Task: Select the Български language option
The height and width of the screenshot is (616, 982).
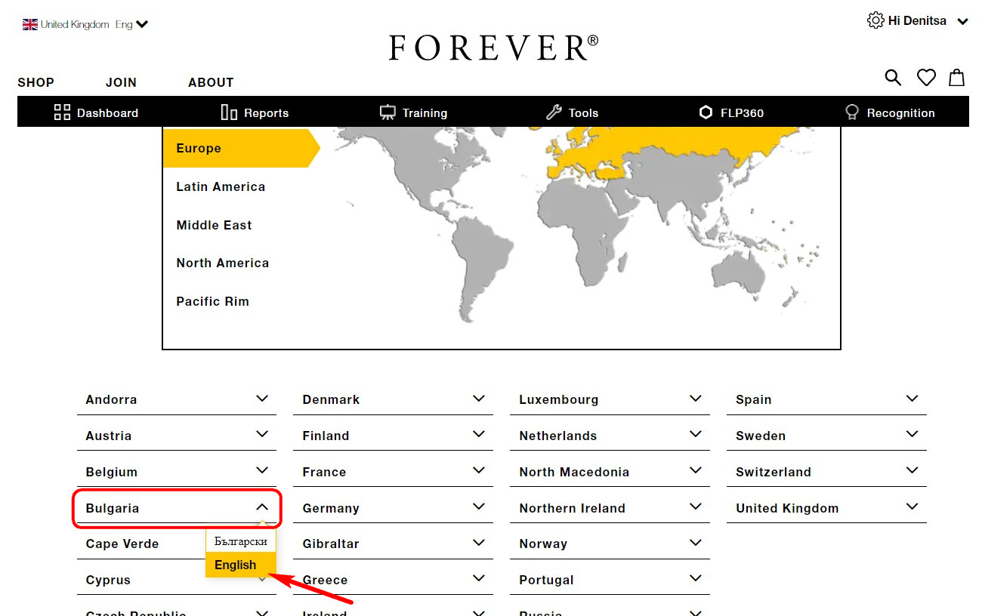Action: (240, 541)
